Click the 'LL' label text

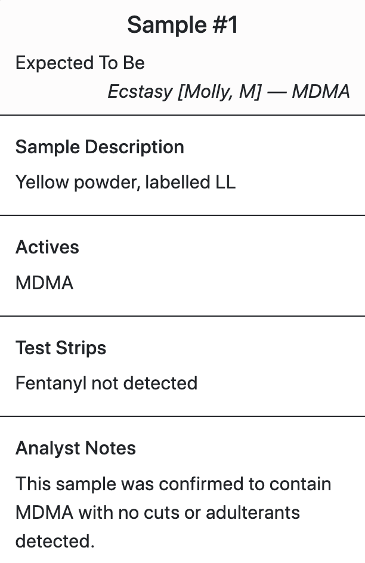coord(225,182)
